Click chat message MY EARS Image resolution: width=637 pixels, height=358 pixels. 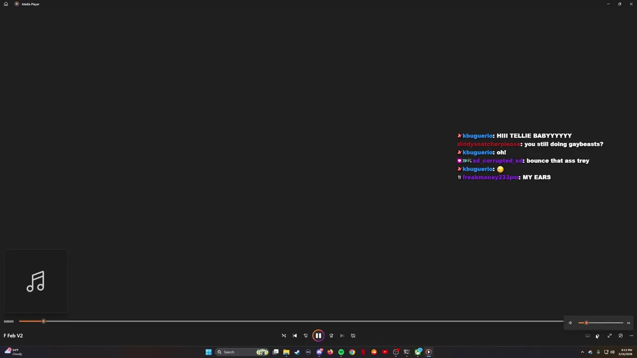tap(536, 178)
